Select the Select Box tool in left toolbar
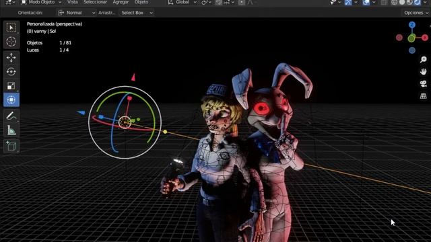 pyautogui.click(x=11, y=28)
